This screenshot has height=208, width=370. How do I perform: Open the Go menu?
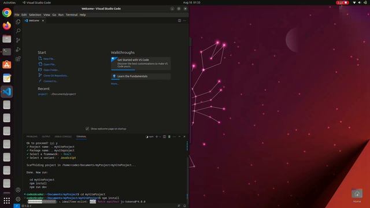click(54, 14)
